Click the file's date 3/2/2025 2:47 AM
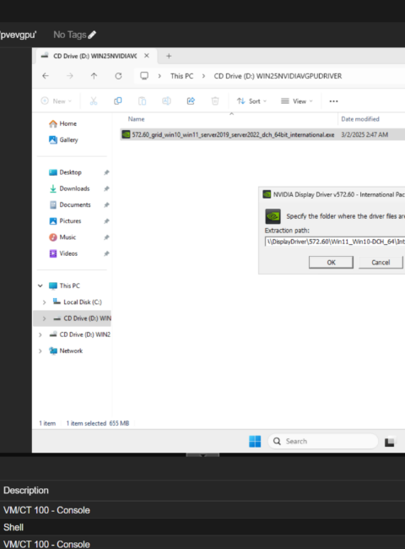This screenshot has width=405, height=549. coord(364,135)
